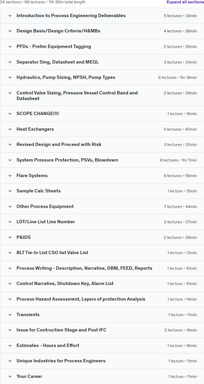The width and height of the screenshot is (204, 384).
Task: Expand the Hydraulics, Pump Sizing, NPSH chevron
Action: point(10,78)
